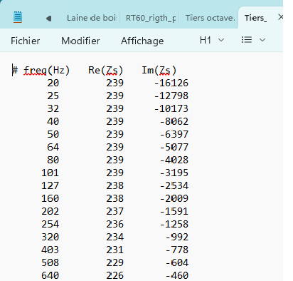Click the frequency value 50

point(53,134)
